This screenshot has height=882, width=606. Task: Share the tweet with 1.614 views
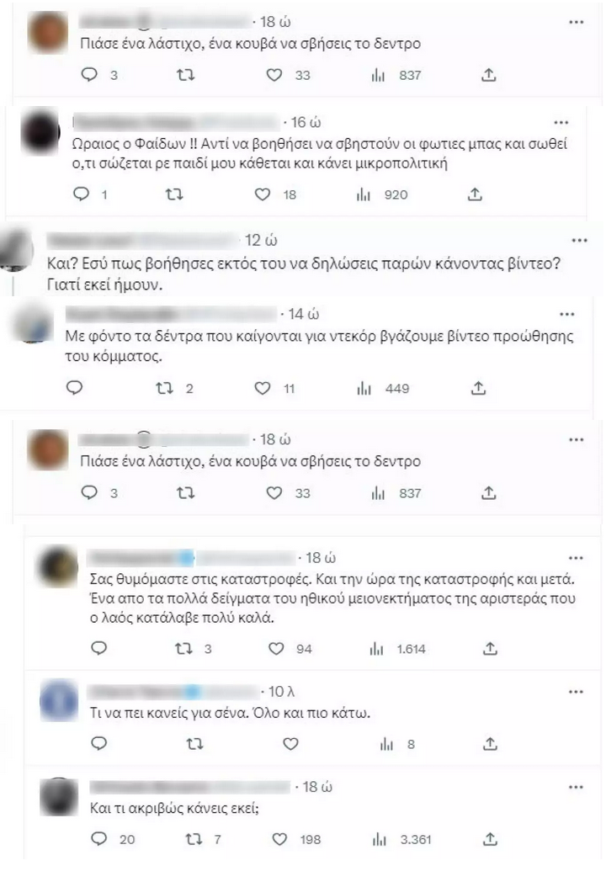490,649
